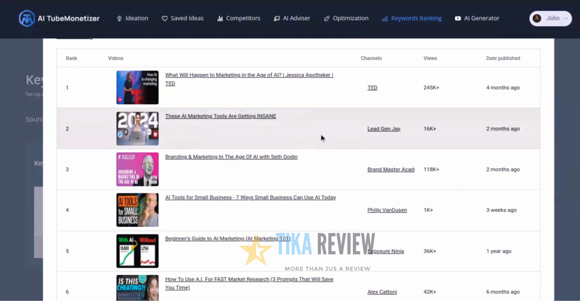Click 'Beginner's Guide to AI Marketing' title

[228, 239]
